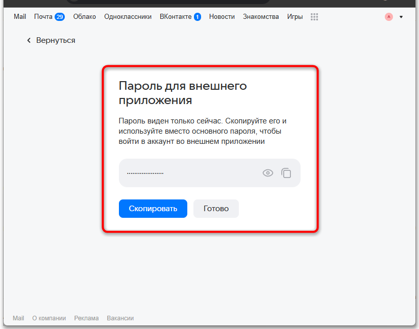Screen dimensions: 419x329
Task: Click the footer Mail link
Action: coord(18,318)
